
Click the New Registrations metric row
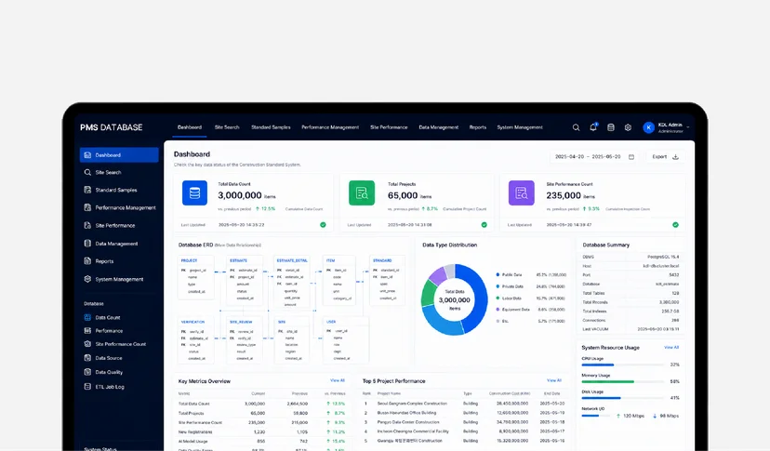[x=261, y=431]
